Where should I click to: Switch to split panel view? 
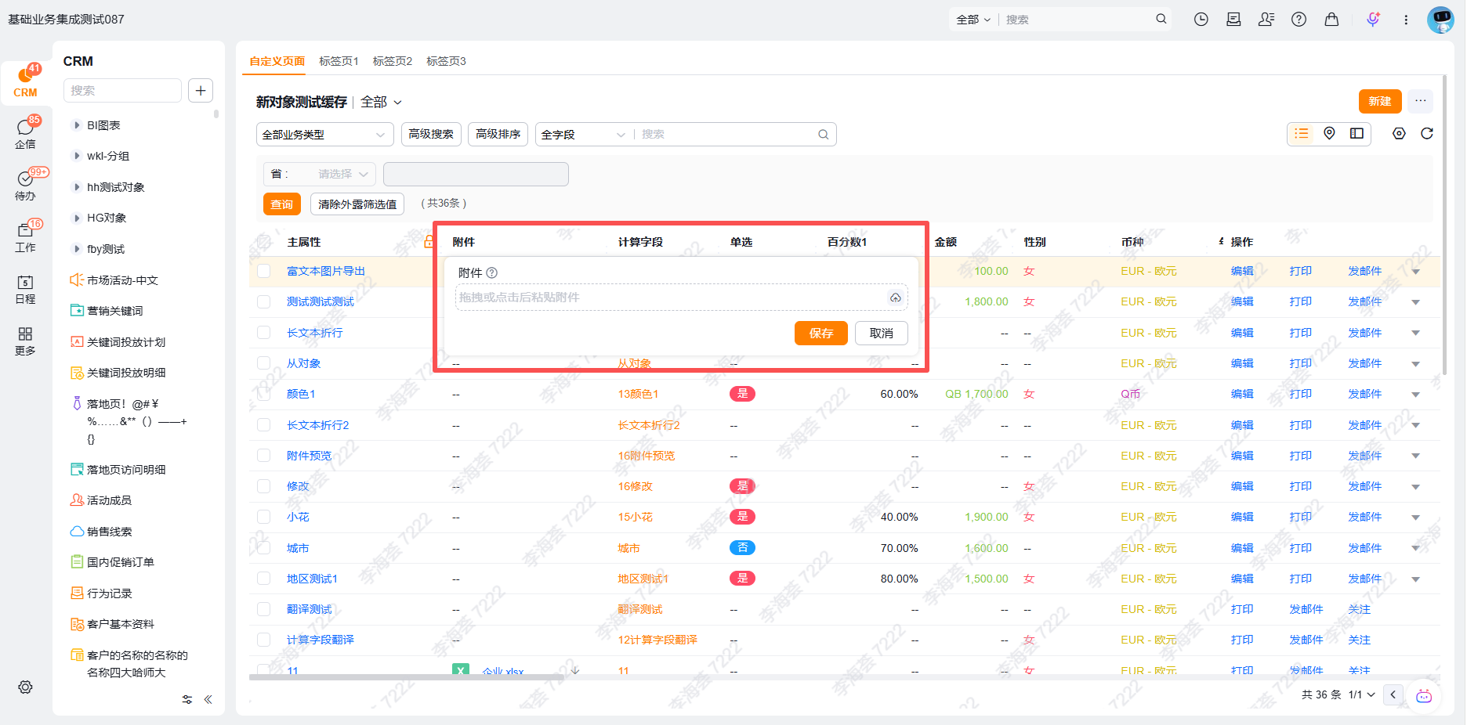click(x=1357, y=134)
